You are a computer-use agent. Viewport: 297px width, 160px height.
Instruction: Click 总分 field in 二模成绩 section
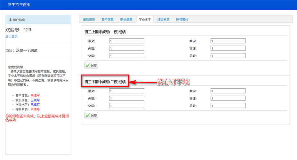point(228,106)
